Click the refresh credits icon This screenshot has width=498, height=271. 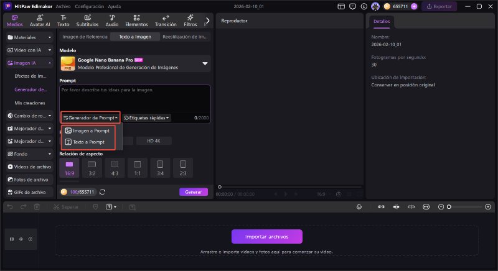102,192
